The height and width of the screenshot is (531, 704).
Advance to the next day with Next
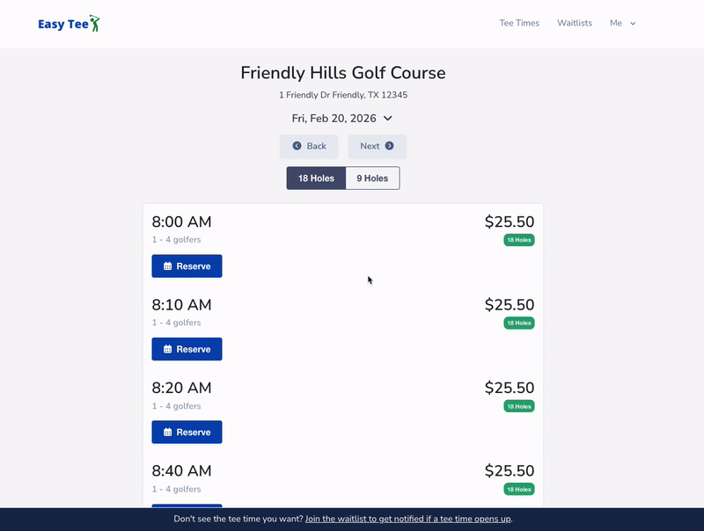(x=377, y=146)
